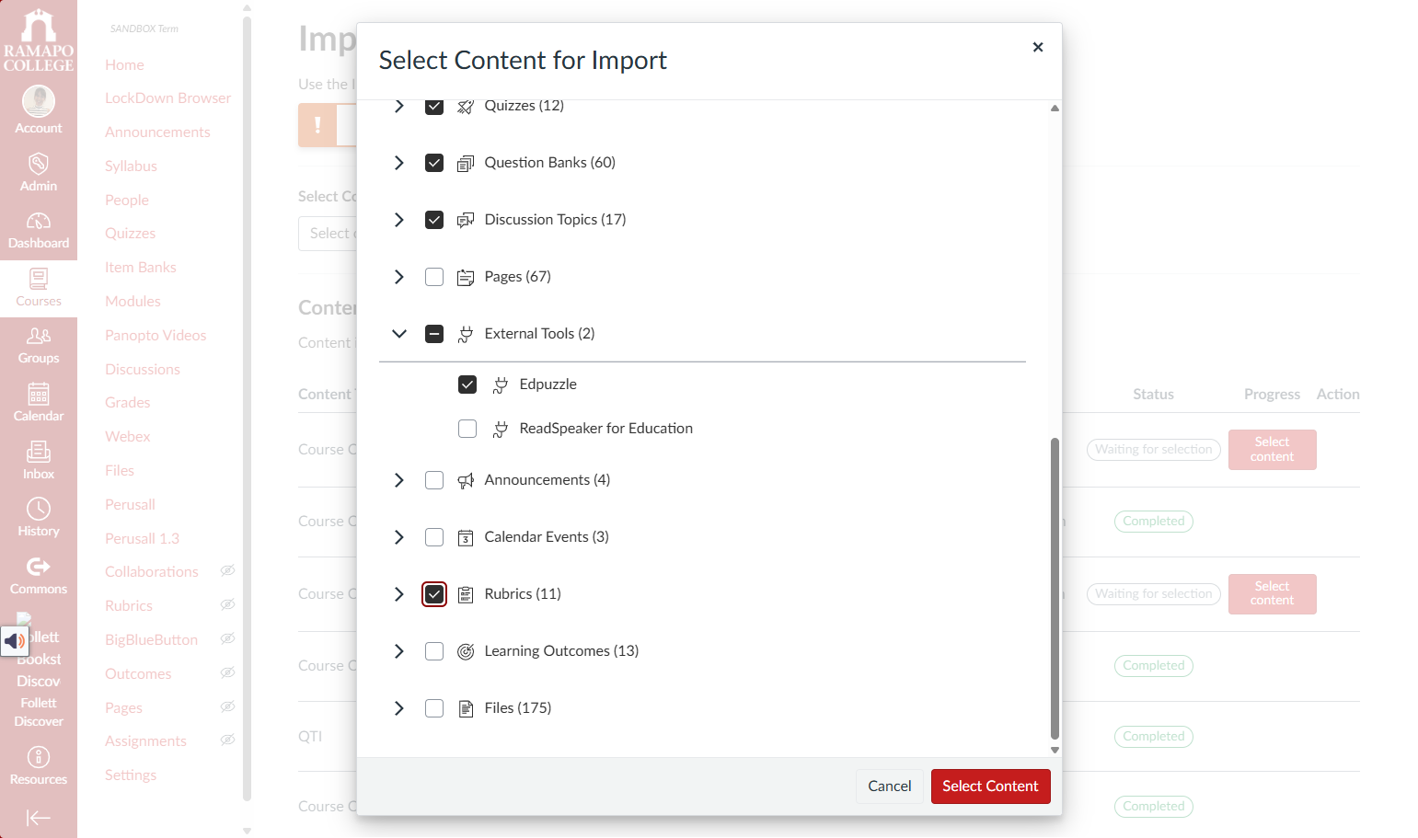
Task: Expand the Calendar Events section
Action: click(399, 537)
